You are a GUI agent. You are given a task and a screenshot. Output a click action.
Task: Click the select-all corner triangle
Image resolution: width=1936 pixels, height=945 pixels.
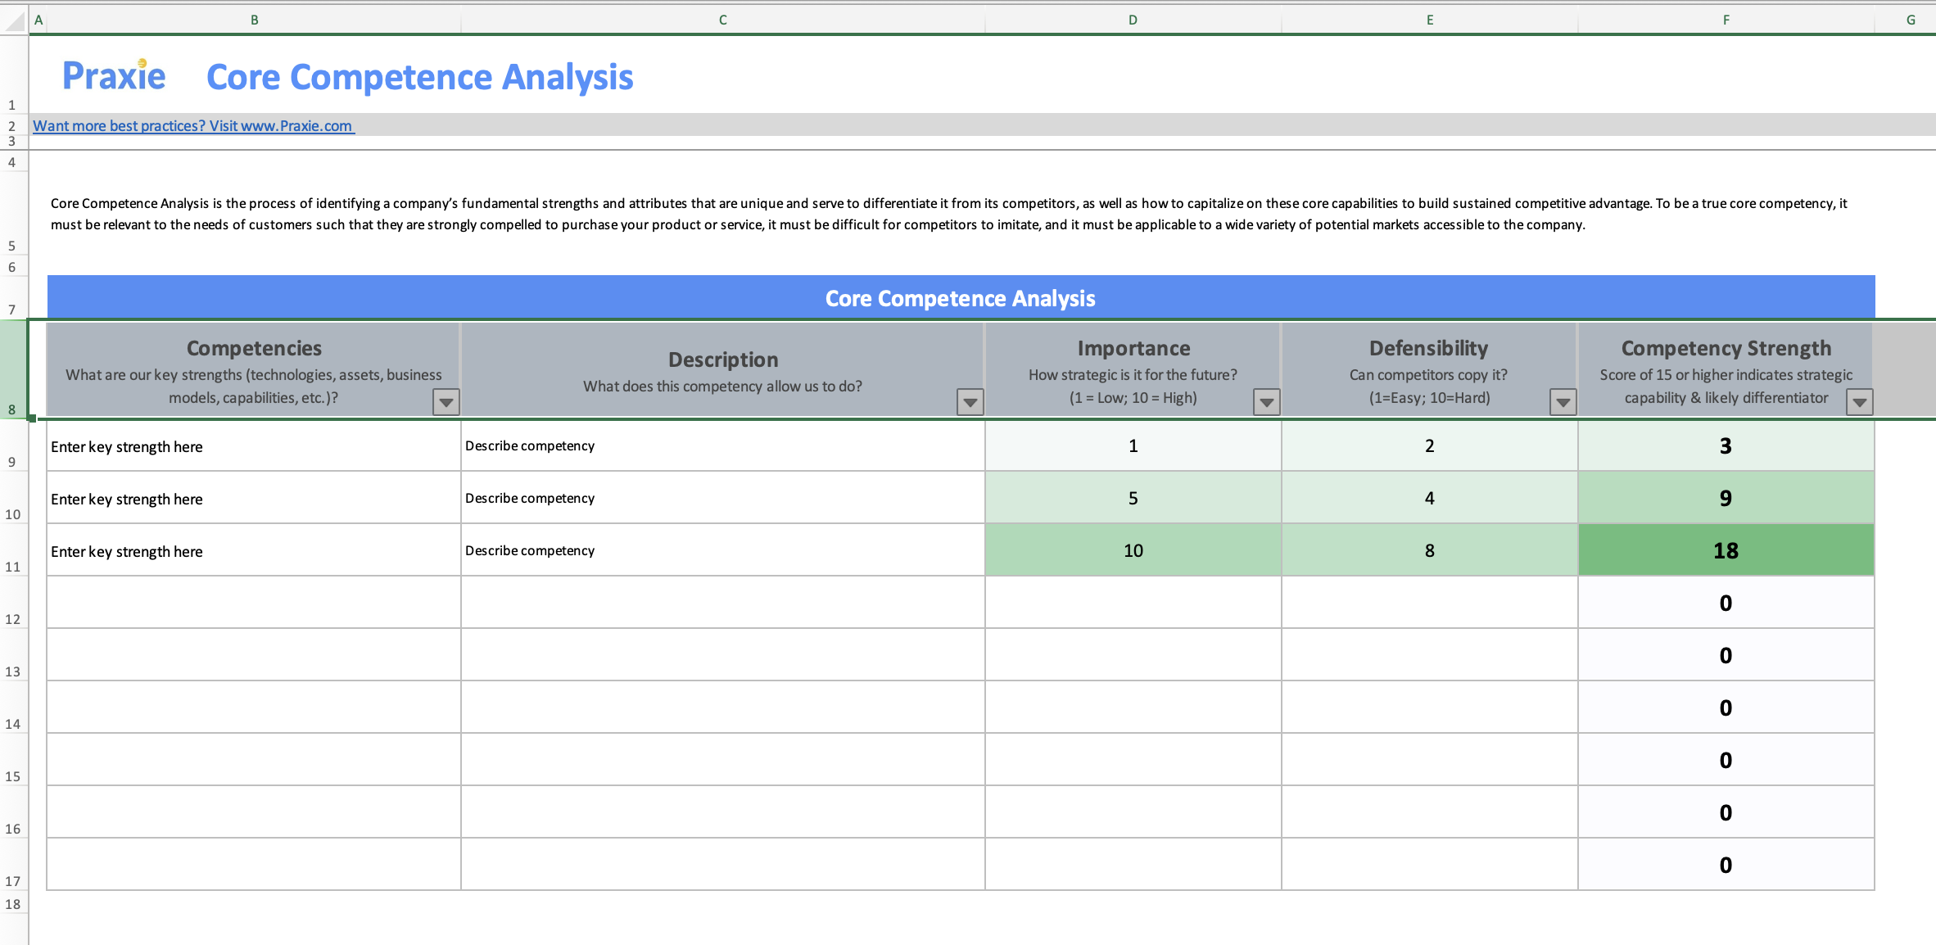[15, 20]
